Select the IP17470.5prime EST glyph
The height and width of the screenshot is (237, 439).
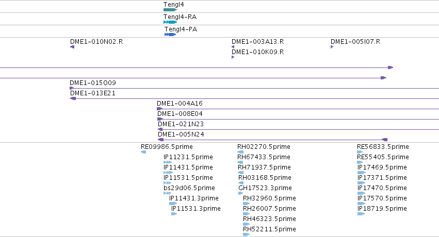361,193
